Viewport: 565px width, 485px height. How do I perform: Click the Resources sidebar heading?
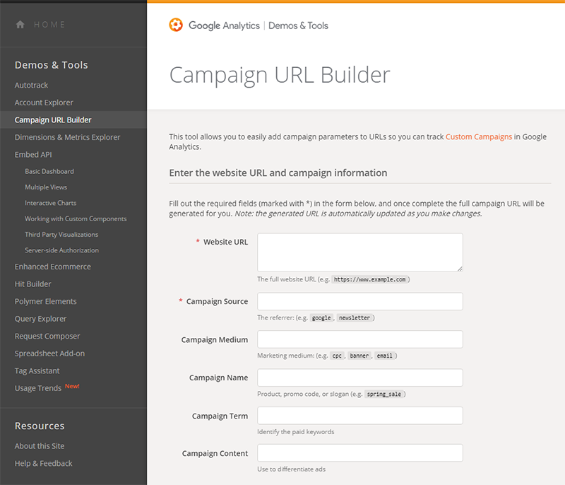pyautogui.click(x=40, y=426)
